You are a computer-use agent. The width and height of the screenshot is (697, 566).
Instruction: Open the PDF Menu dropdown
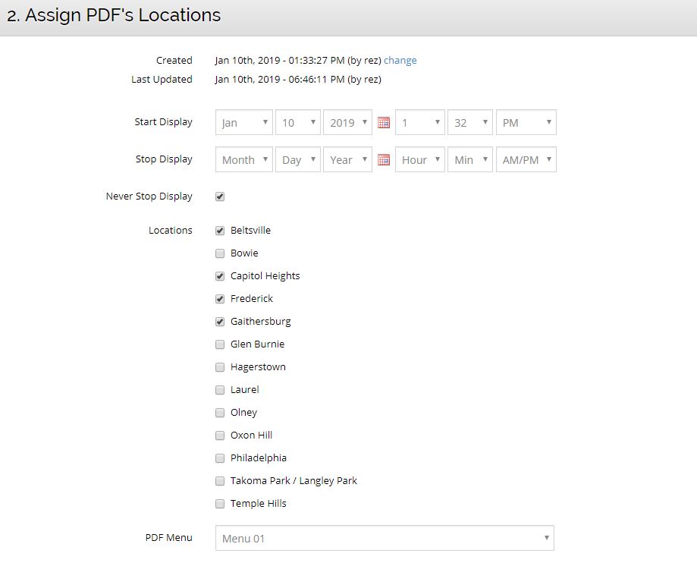coord(385,539)
